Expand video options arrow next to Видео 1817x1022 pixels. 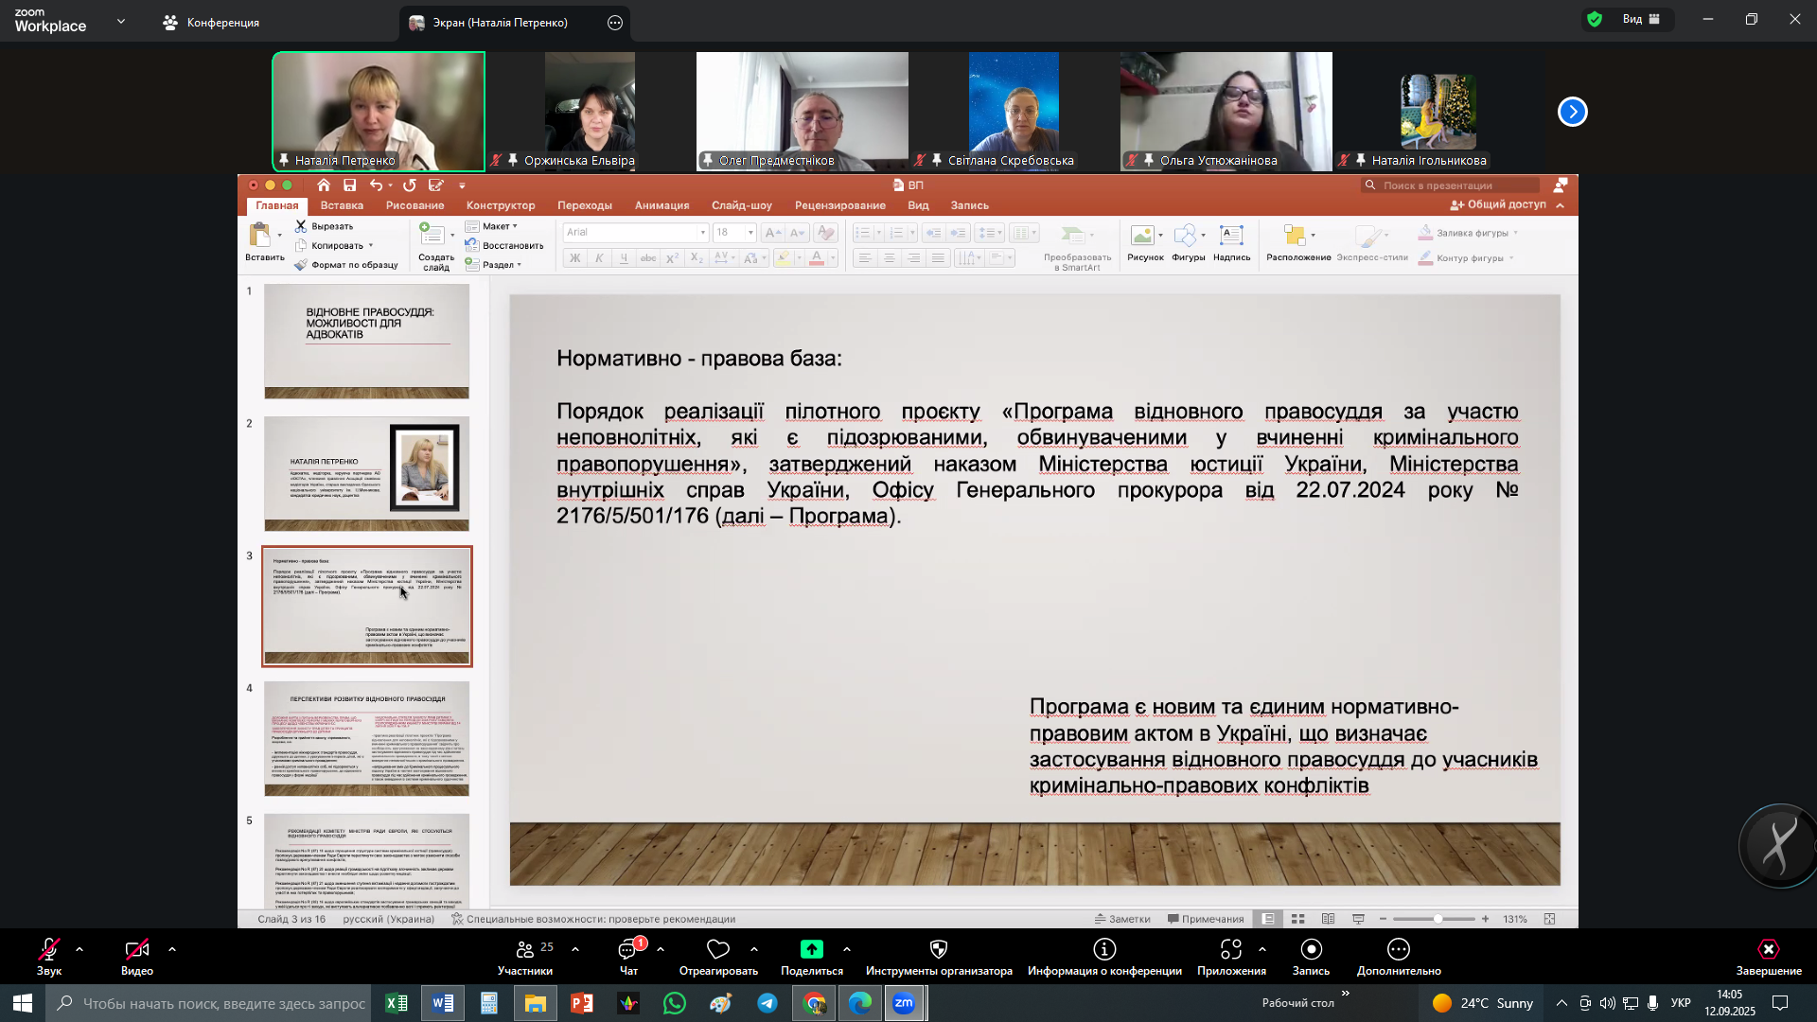click(x=172, y=949)
